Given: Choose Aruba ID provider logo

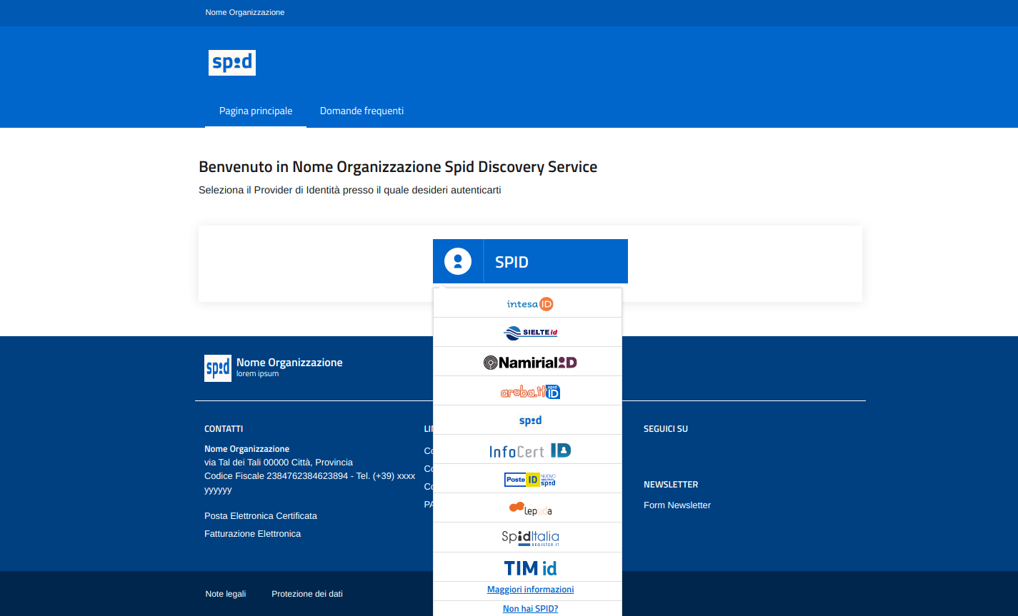Looking at the screenshot, I should [x=530, y=391].
